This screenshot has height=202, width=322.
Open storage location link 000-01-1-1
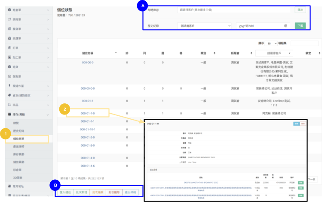tap(88, 121)
